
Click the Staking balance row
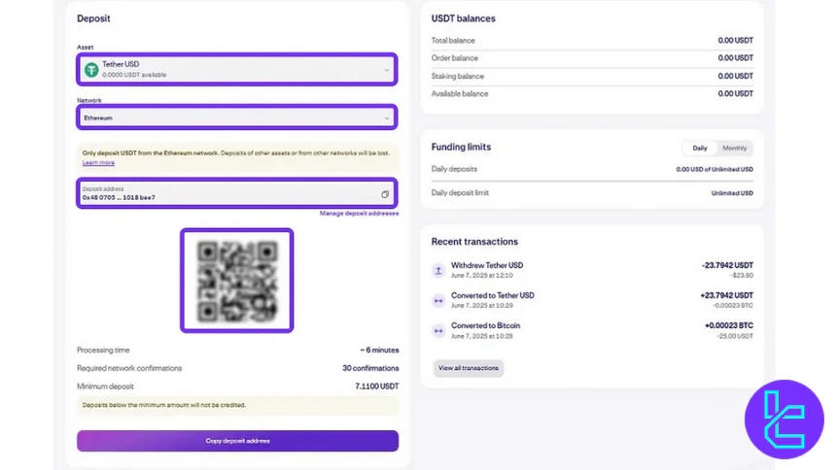(592, 76)
